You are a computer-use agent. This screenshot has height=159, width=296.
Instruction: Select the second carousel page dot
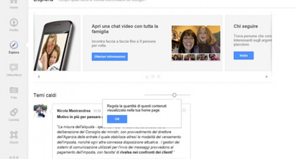(153, 77)
